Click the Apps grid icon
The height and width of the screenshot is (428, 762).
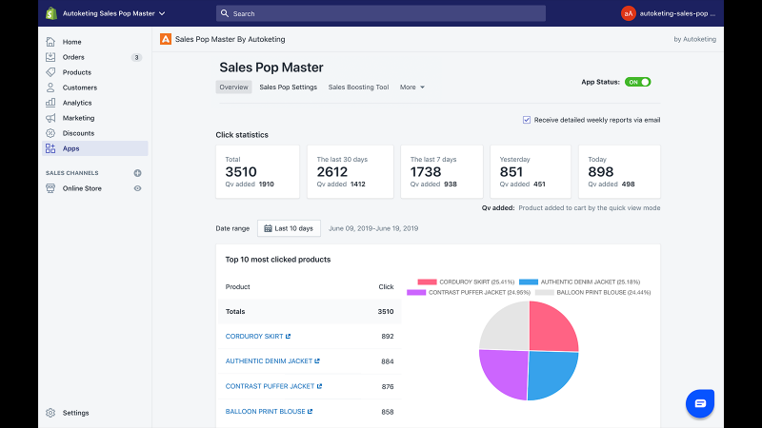click(x=50, y=148)
